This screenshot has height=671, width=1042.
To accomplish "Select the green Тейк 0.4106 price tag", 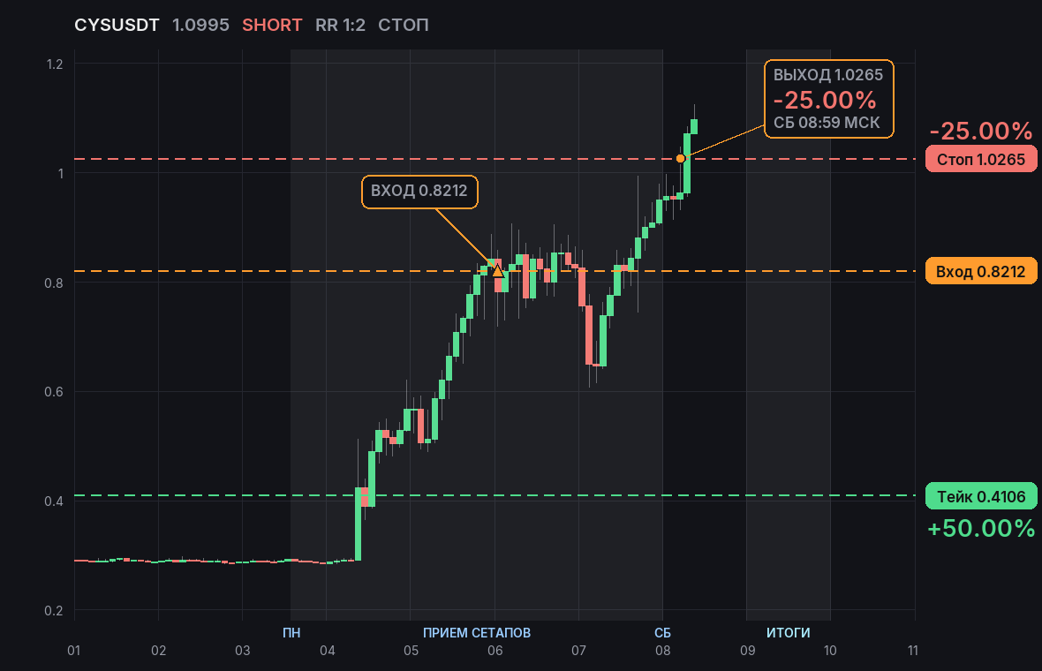I will pos(981,496).
